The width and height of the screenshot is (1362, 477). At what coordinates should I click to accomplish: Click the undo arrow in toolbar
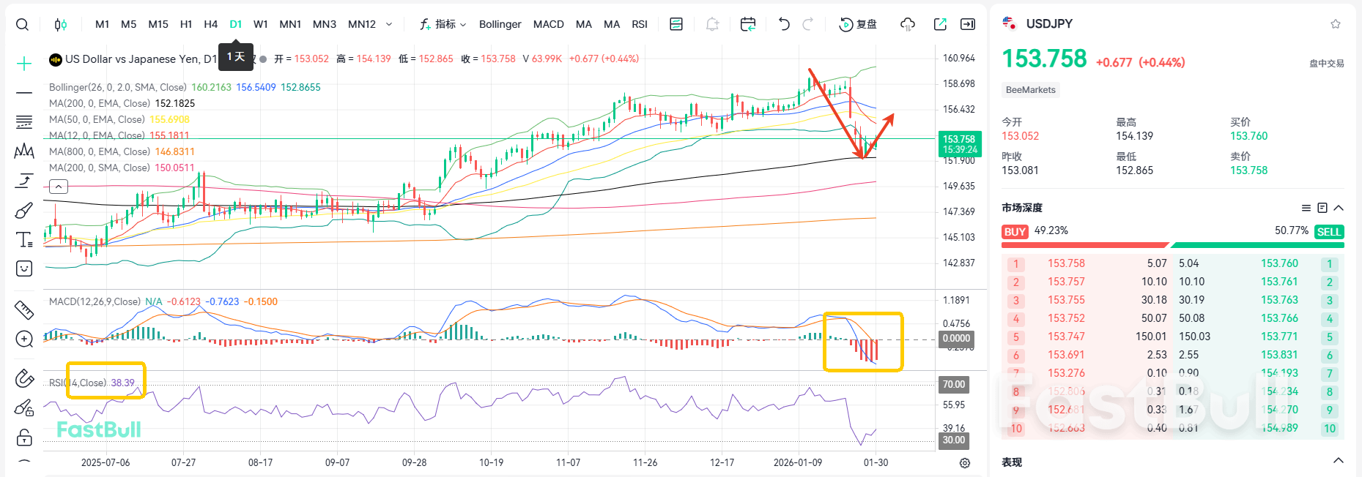click(x=784, y=24)
